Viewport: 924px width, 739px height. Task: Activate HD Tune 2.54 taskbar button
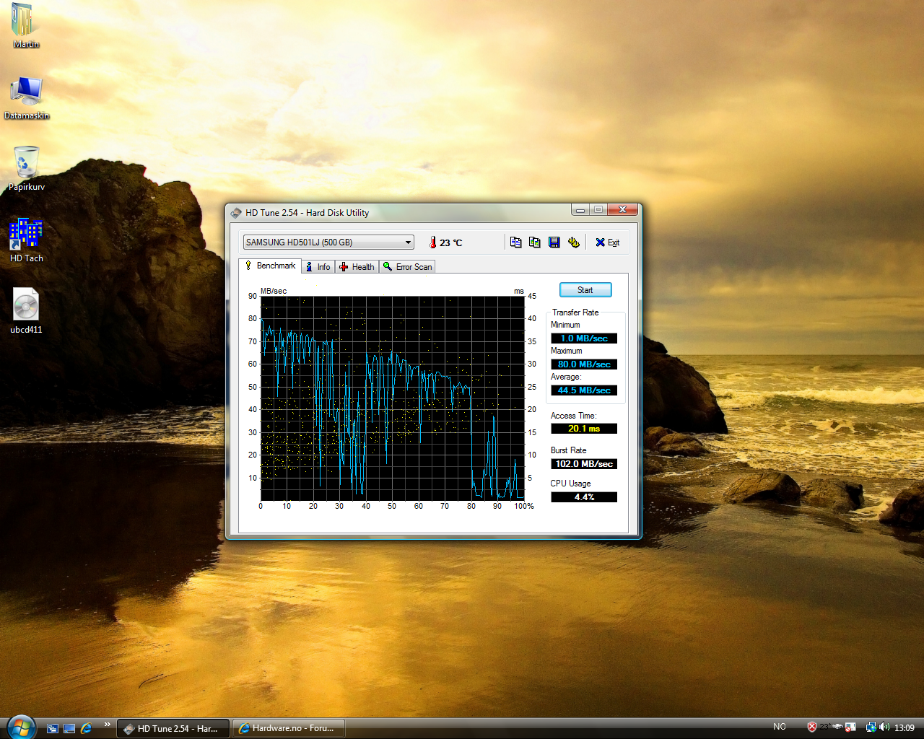[x=173, y=728]
